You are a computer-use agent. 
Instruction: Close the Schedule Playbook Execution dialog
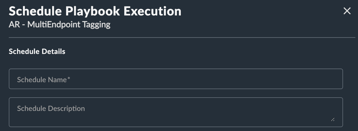[347, 11]
